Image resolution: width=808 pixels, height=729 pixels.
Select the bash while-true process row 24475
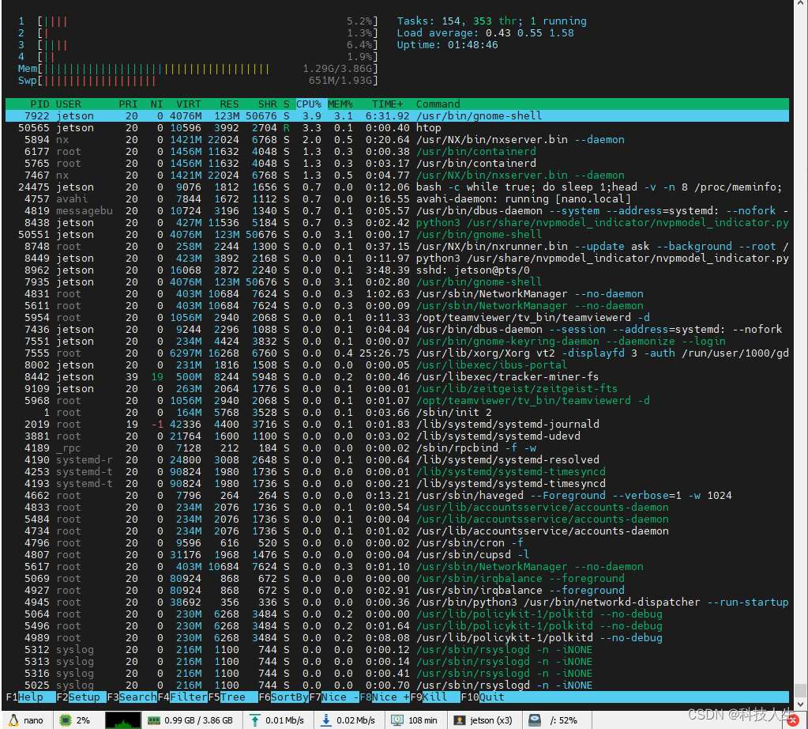coord(397,187)
